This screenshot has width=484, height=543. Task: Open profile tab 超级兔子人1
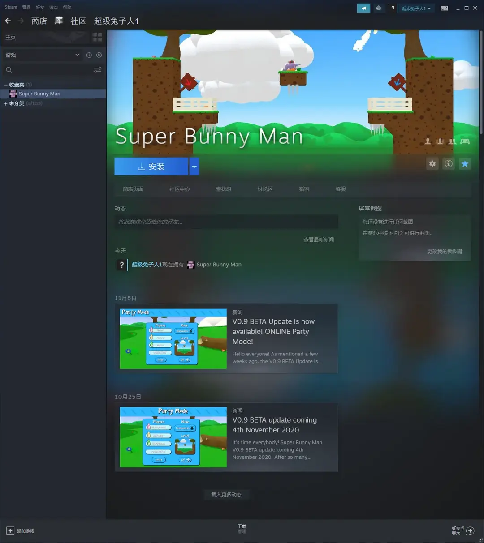(x=117, y=21)
